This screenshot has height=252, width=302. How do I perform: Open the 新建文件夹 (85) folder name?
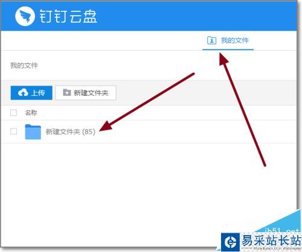71,132
